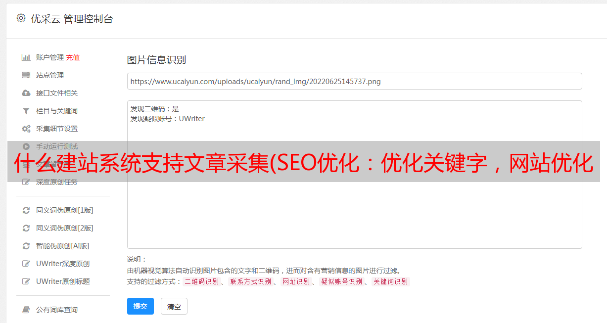This screenshot has width=607, height=323.
Task: Go to UWriter深度原创 in the sidebar
Action: click(x=63, y=264)
